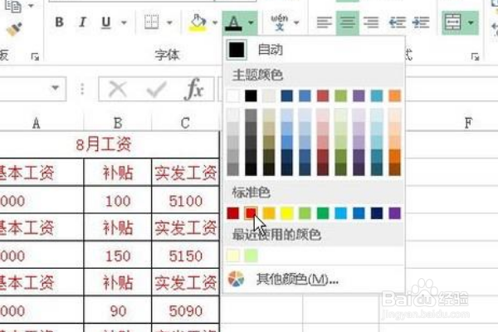Open the Copy options dropdown arrow
498x332 pixels.
coord(32,6)
